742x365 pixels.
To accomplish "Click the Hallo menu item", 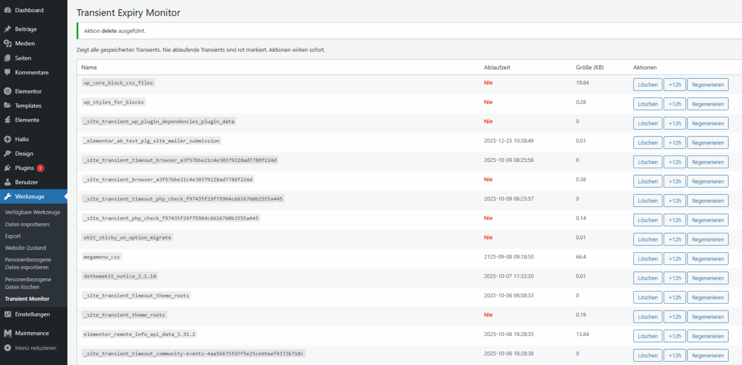I will point(22,139).
